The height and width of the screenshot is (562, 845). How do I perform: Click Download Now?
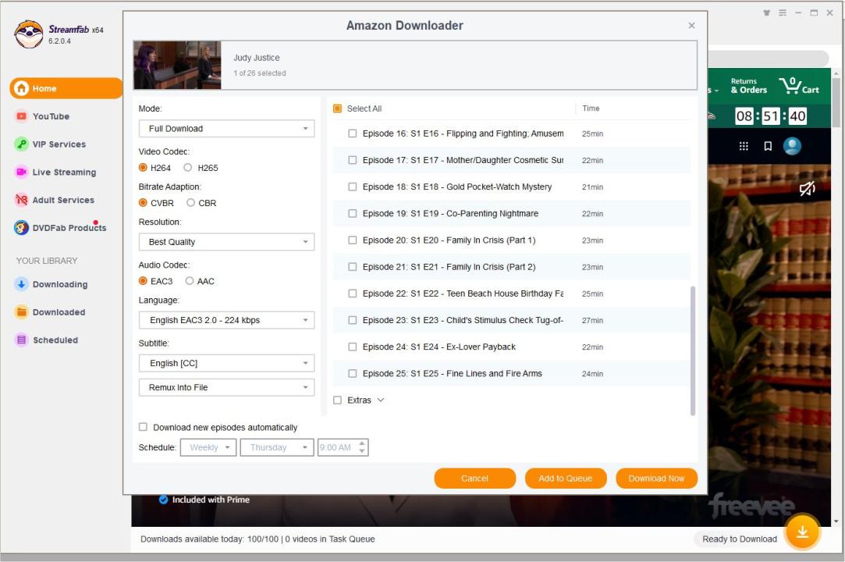[656, 478]
